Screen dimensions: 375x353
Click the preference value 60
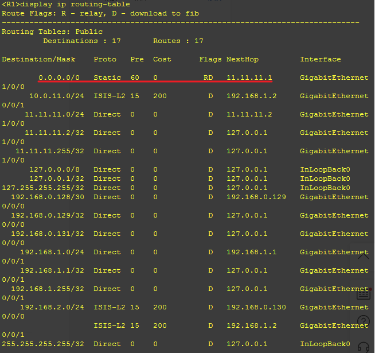135,77
